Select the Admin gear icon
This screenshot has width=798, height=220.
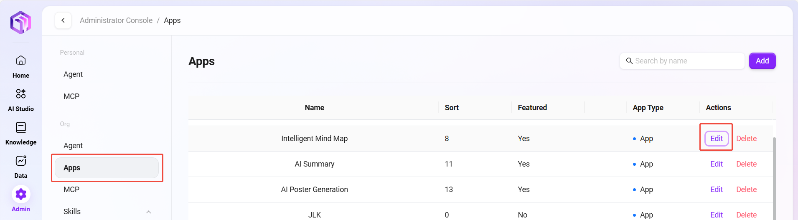(21, 194)
